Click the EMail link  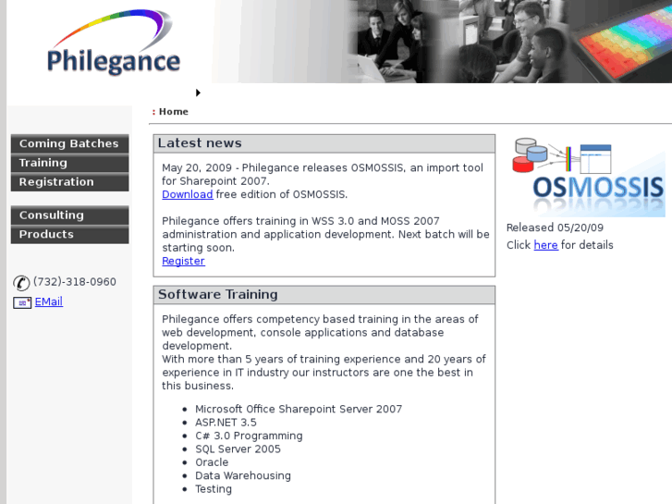pyautogui.click(x=49, y=301)
